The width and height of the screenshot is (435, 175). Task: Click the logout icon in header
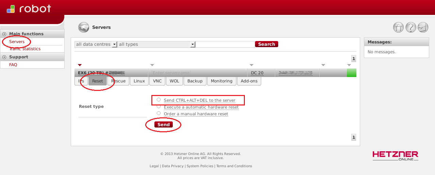(423, 27)
